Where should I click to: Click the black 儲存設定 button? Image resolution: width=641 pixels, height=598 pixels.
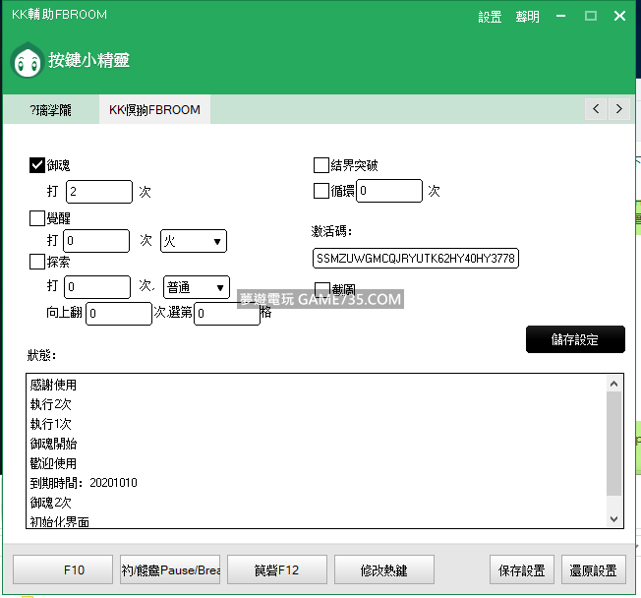(575, 339)
